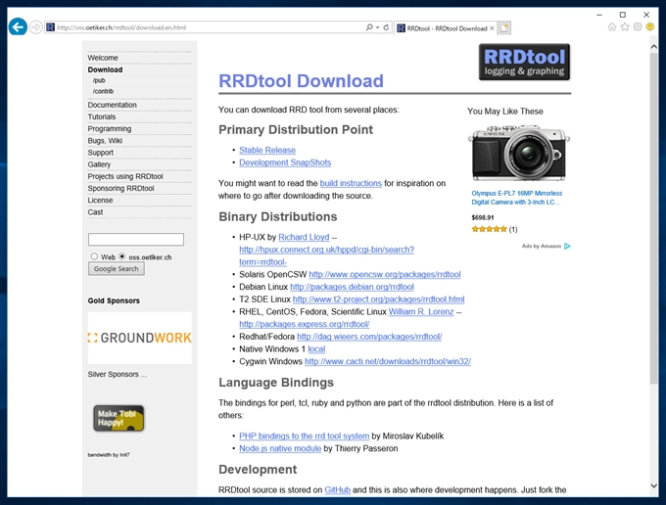Open Olympus E-PL7 camera ad title
This screenshot has width=666, height=505.
(516, 198)
